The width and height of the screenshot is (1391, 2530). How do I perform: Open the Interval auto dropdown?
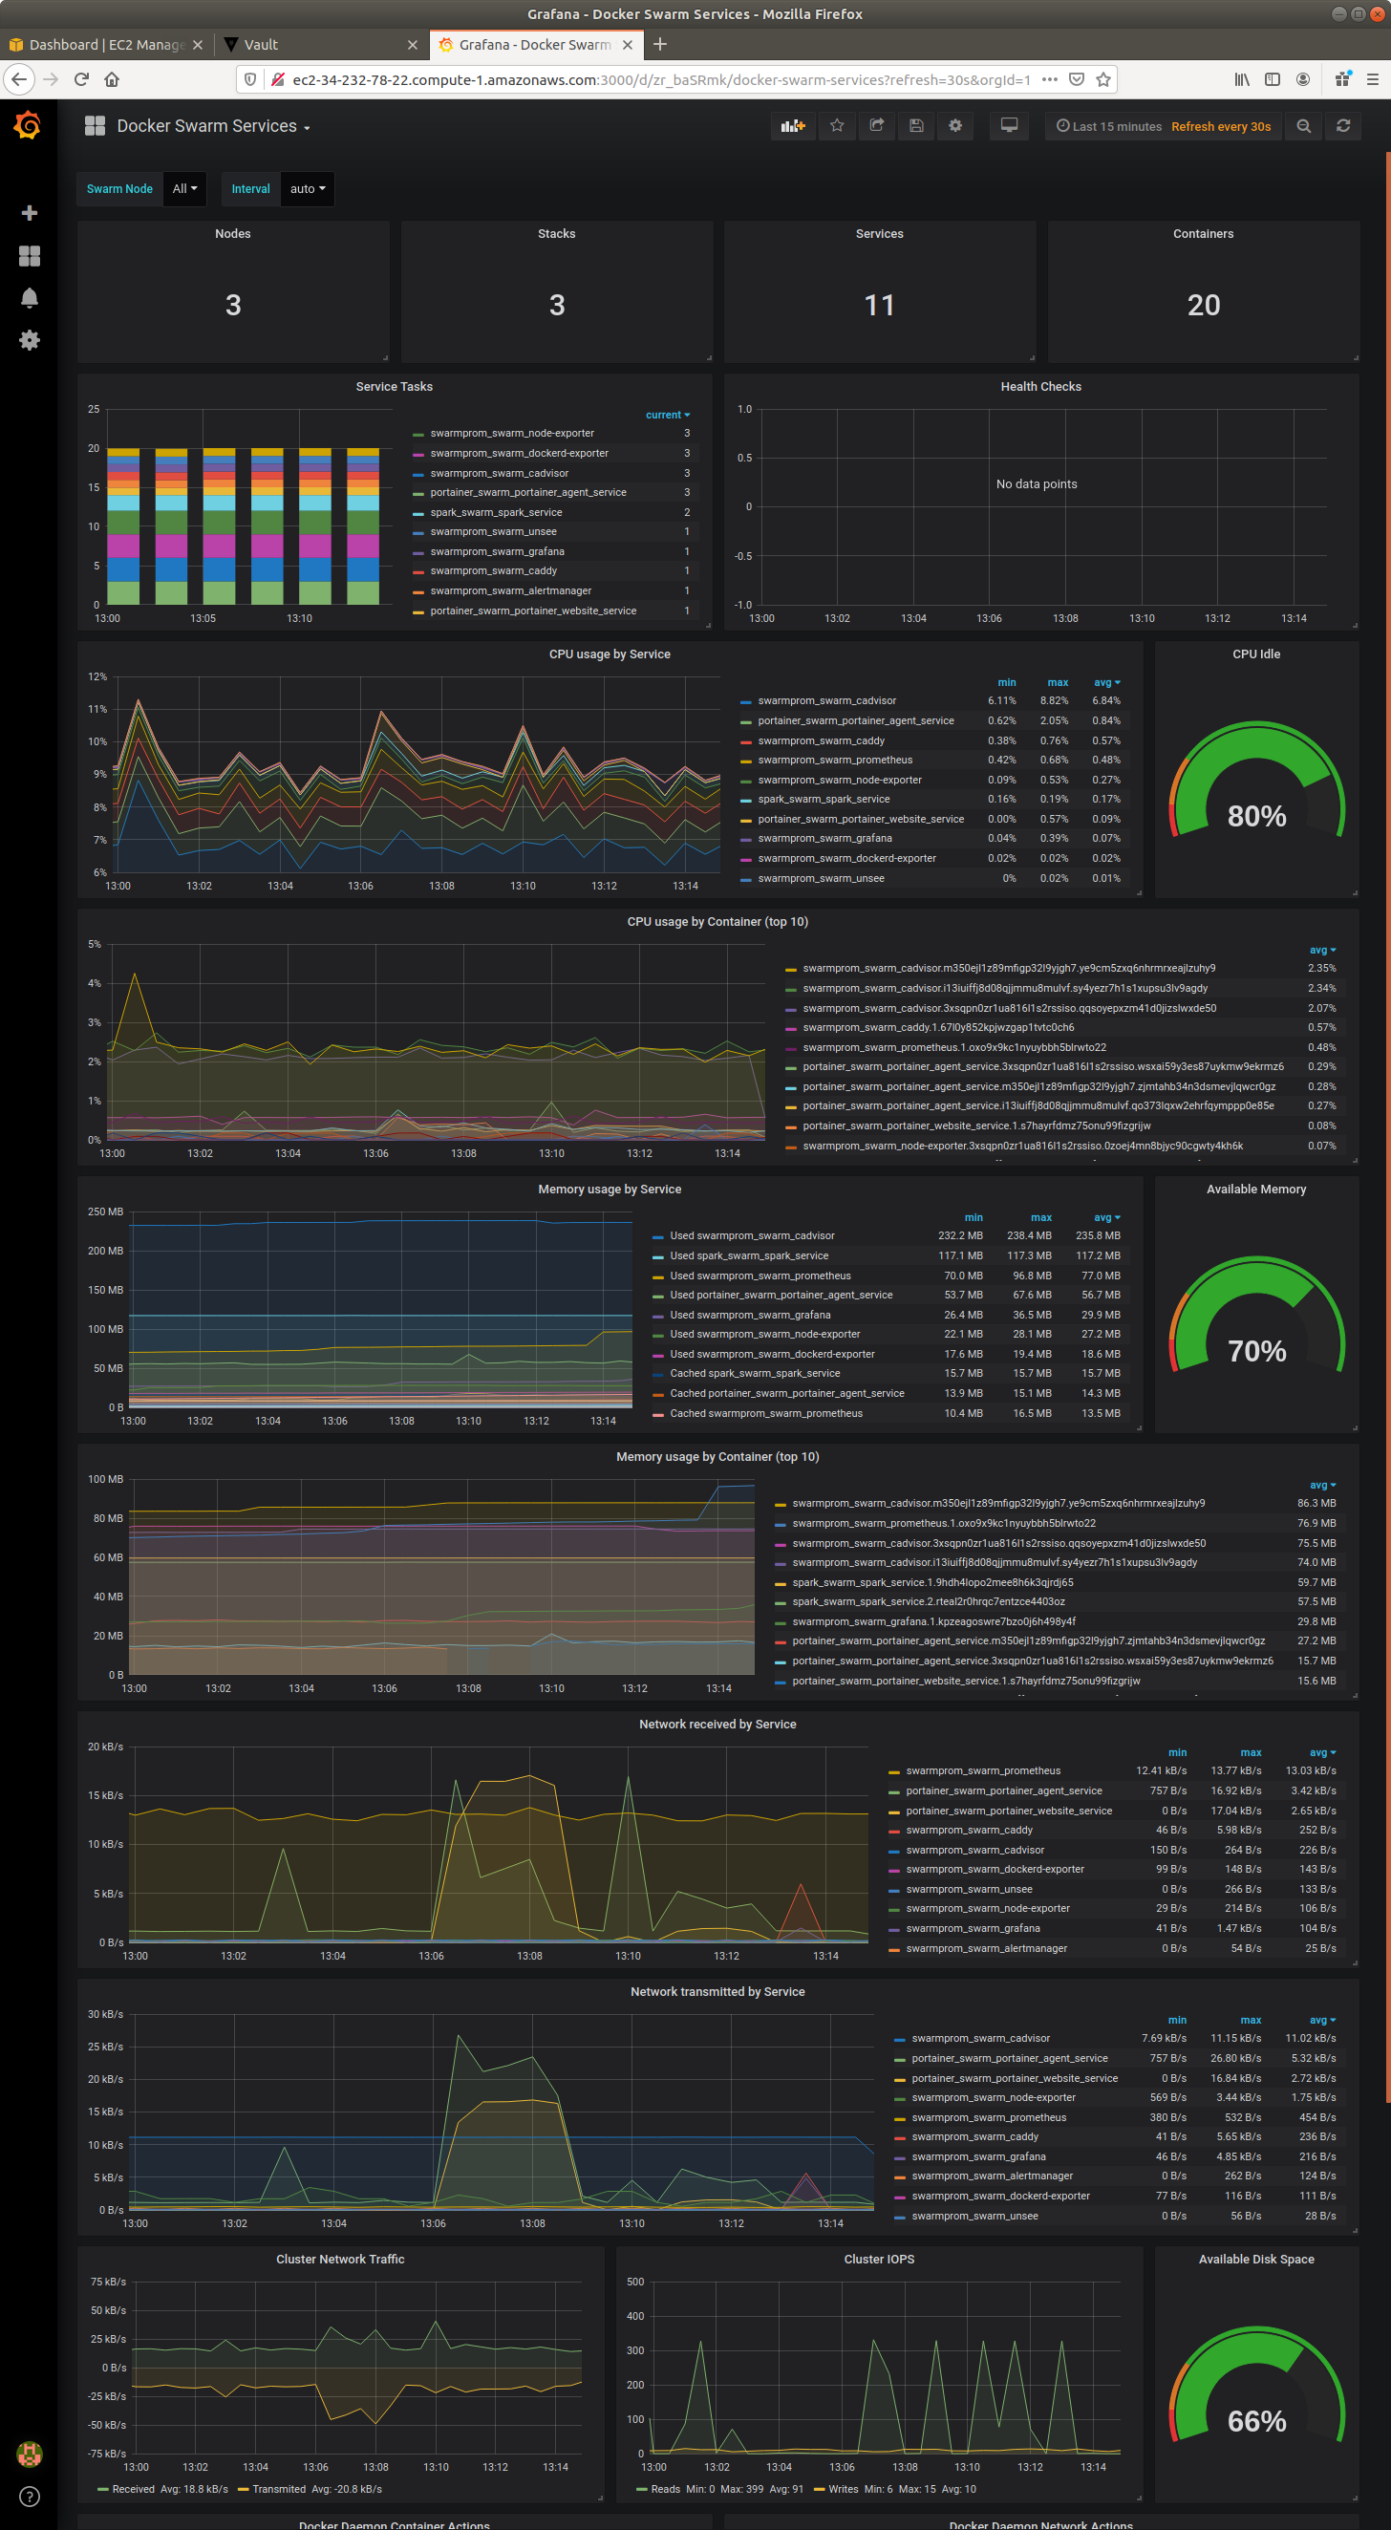click(x=308, y=188)
